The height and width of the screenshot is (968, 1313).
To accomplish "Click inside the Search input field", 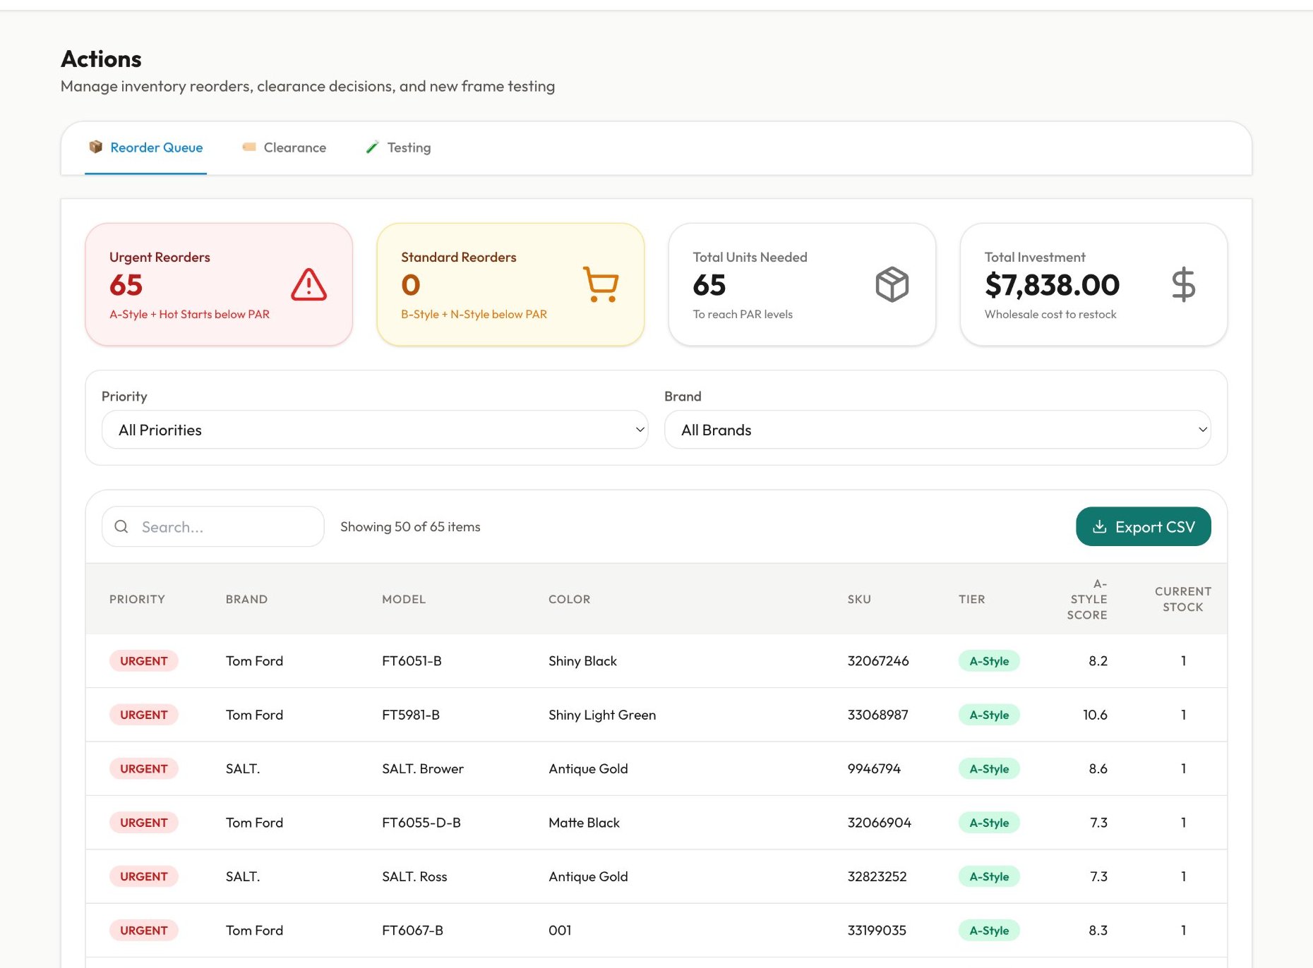I will 212,526.
